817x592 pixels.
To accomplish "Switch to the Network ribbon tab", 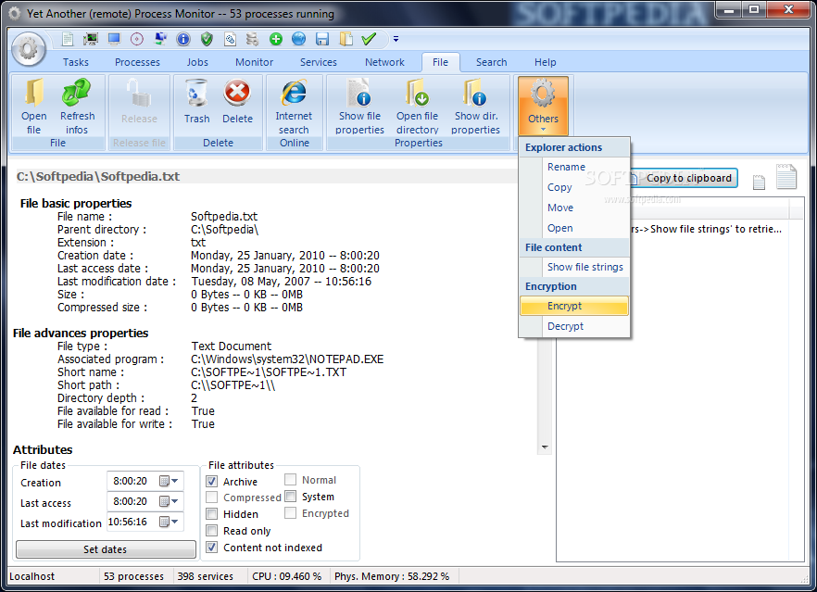I will 384,62.
